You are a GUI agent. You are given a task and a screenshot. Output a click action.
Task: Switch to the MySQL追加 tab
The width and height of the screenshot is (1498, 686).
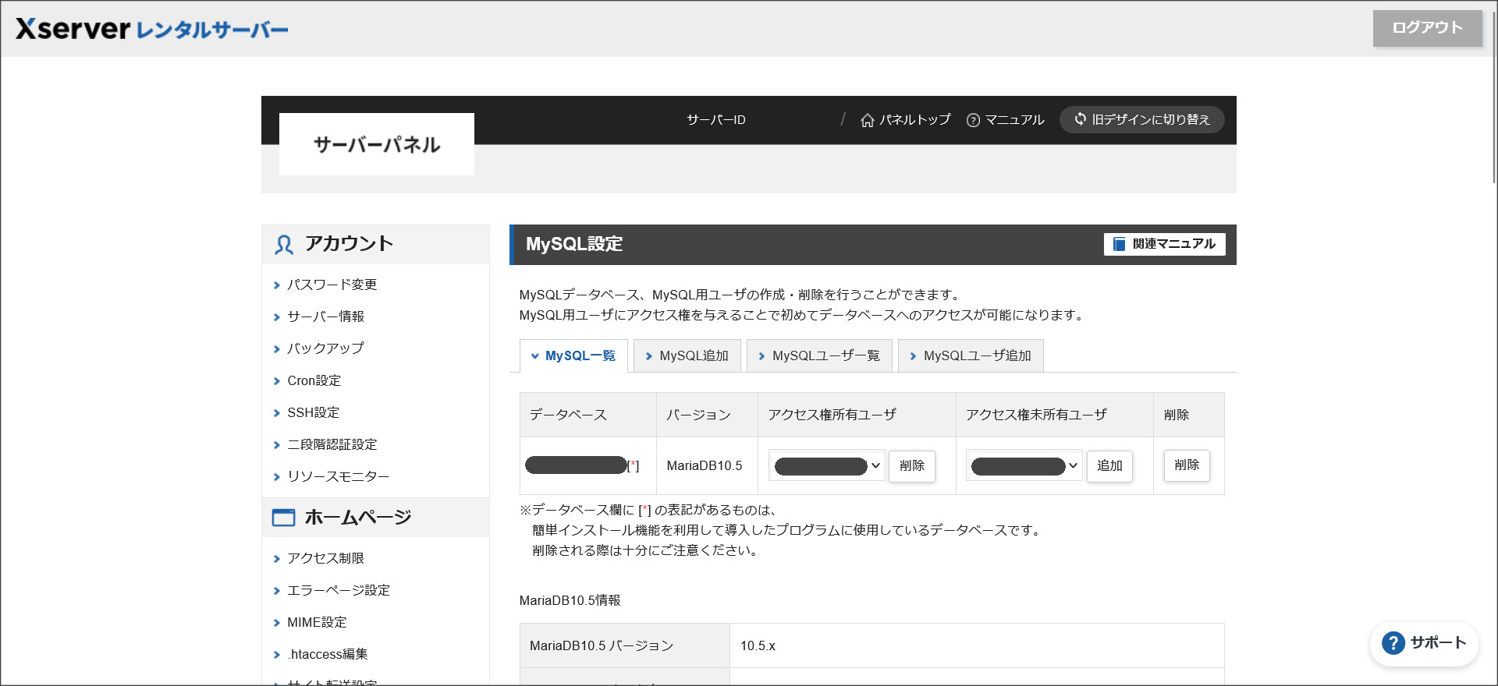tap(687, 355)
